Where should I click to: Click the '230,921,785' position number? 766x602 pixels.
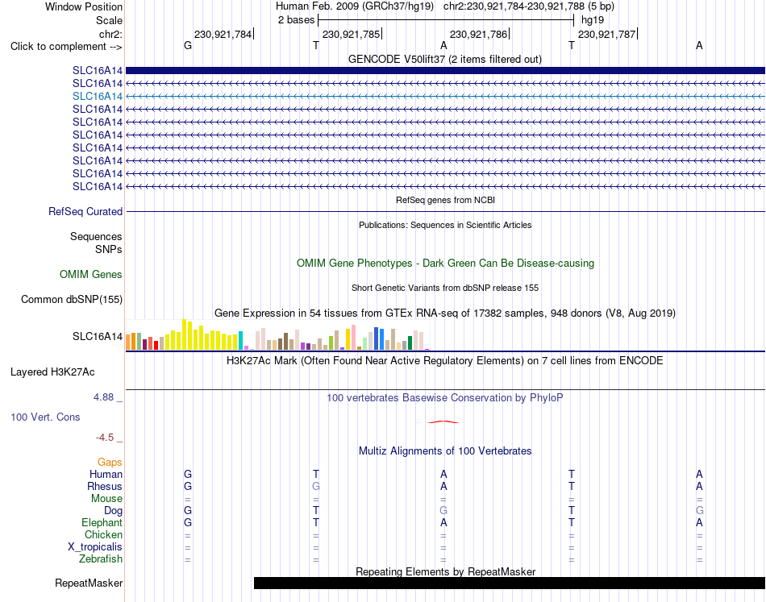(351, 34)
